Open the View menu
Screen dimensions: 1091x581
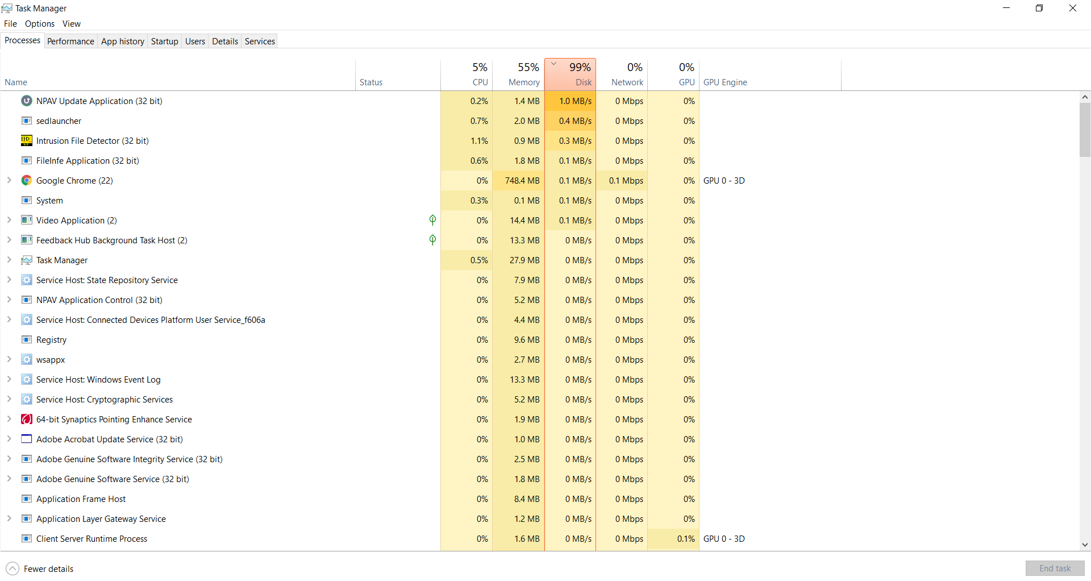[x=72, y=23]
